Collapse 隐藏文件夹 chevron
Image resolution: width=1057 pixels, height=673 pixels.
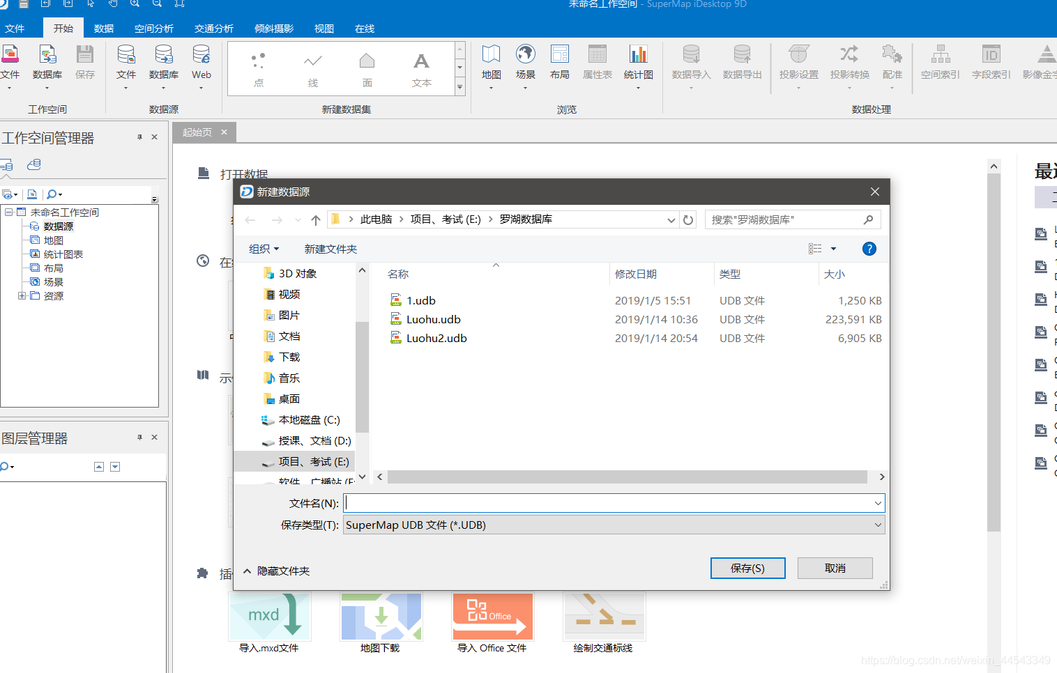247,571
